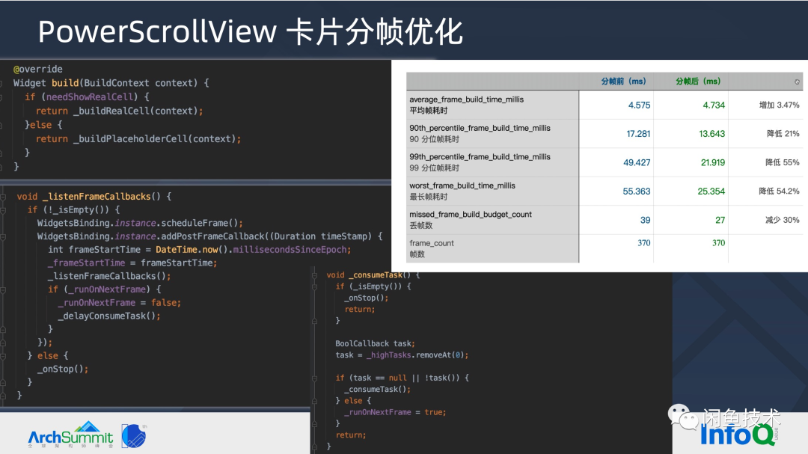Click the int frameStartTime = DateTime.now() line
The image size is (808, 454).
[x=200, y=250]
